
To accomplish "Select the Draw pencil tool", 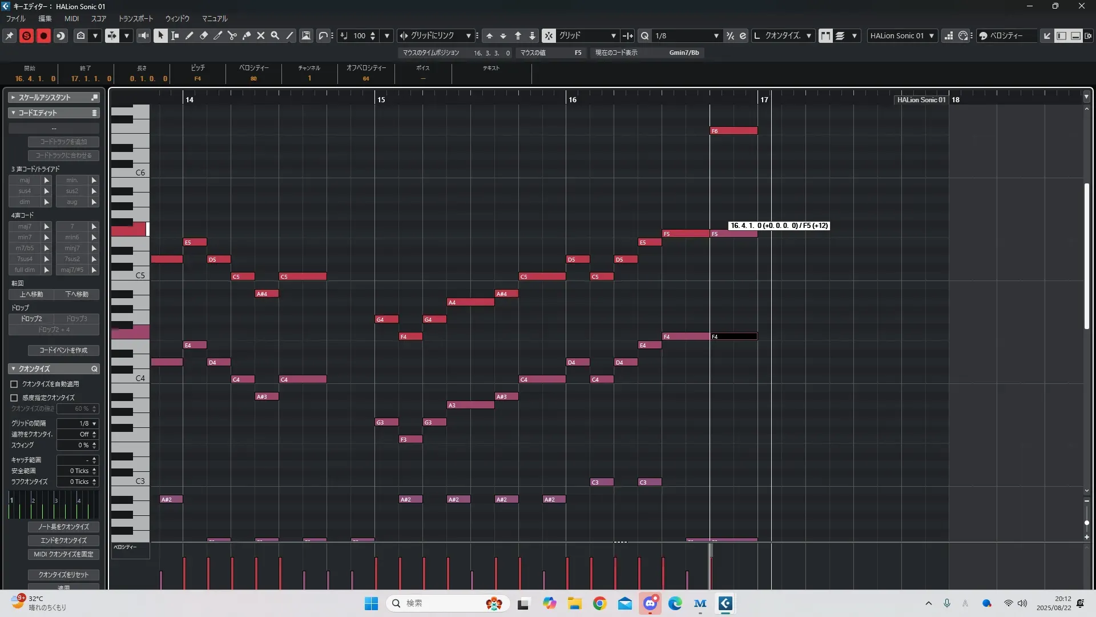I will [x=190, y=35].
